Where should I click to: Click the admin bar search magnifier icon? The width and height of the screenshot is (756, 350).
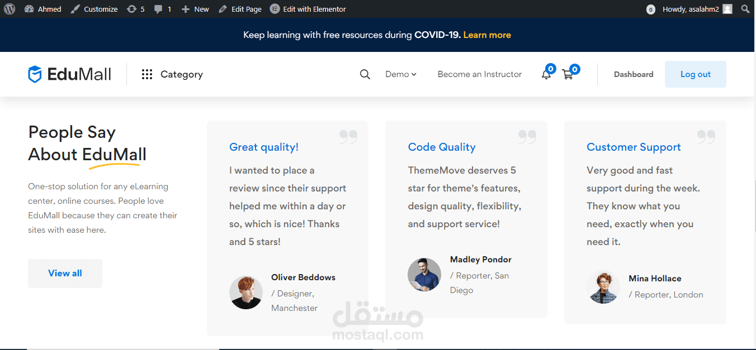745,9
